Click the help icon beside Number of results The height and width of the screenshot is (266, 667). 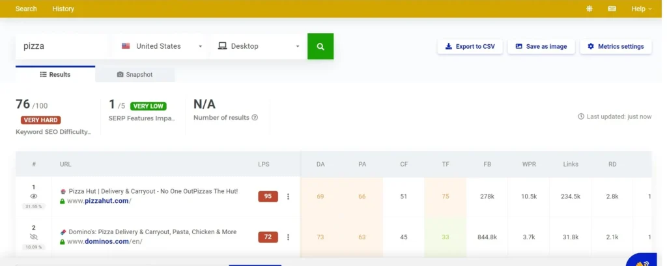coord(255,118)
